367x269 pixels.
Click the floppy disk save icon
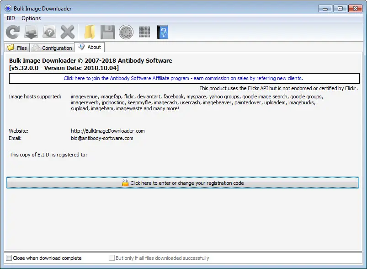coord(108,32)
